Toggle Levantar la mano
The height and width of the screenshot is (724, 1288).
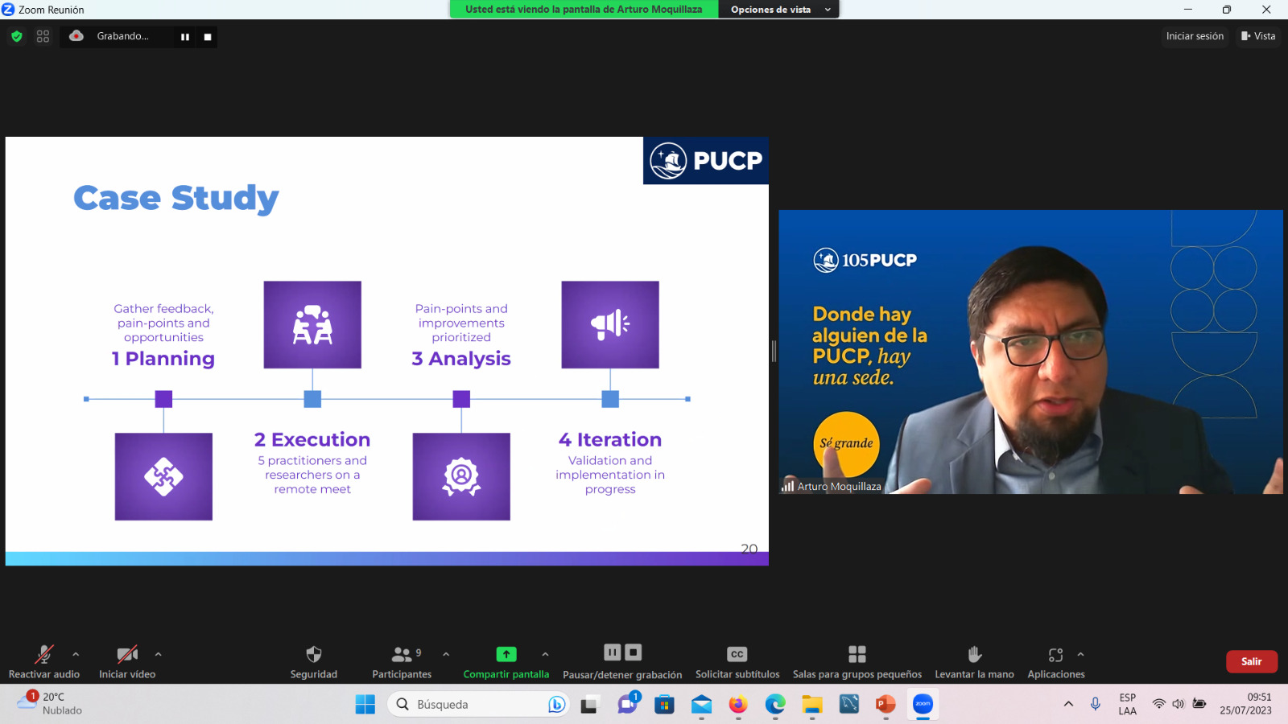click(974, 655)
